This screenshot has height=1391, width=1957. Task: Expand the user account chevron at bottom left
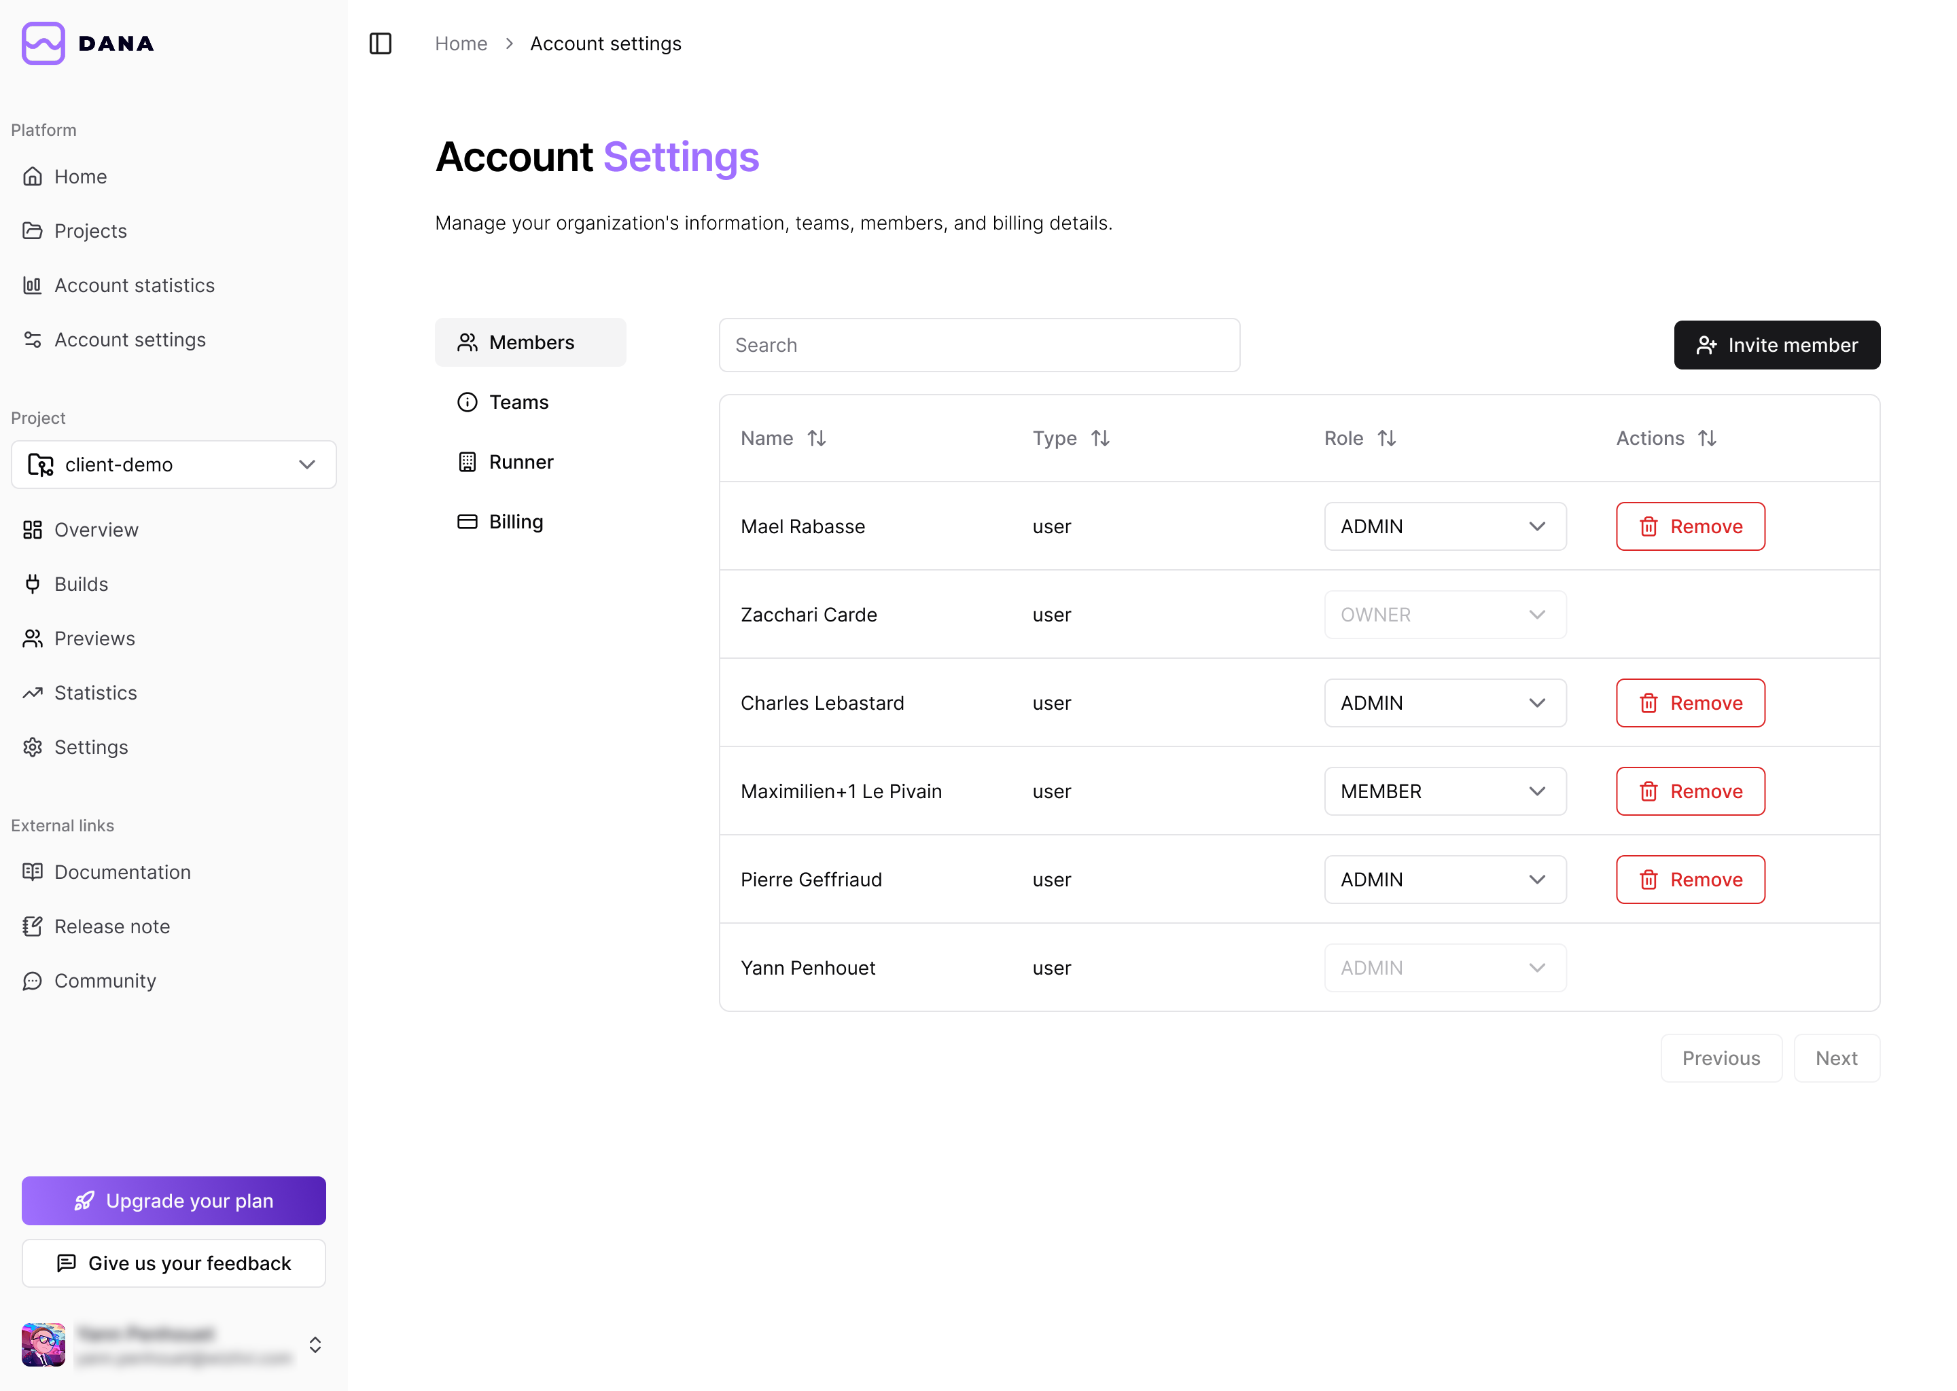point(315,1345)
